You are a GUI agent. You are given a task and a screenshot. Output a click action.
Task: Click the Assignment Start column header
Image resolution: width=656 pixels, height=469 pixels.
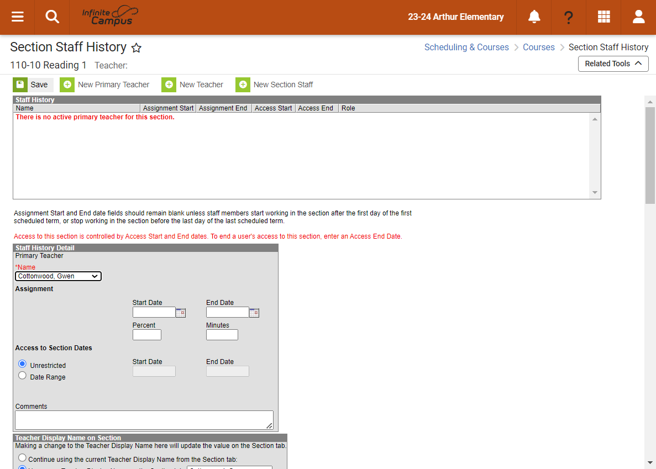(168, 108)
